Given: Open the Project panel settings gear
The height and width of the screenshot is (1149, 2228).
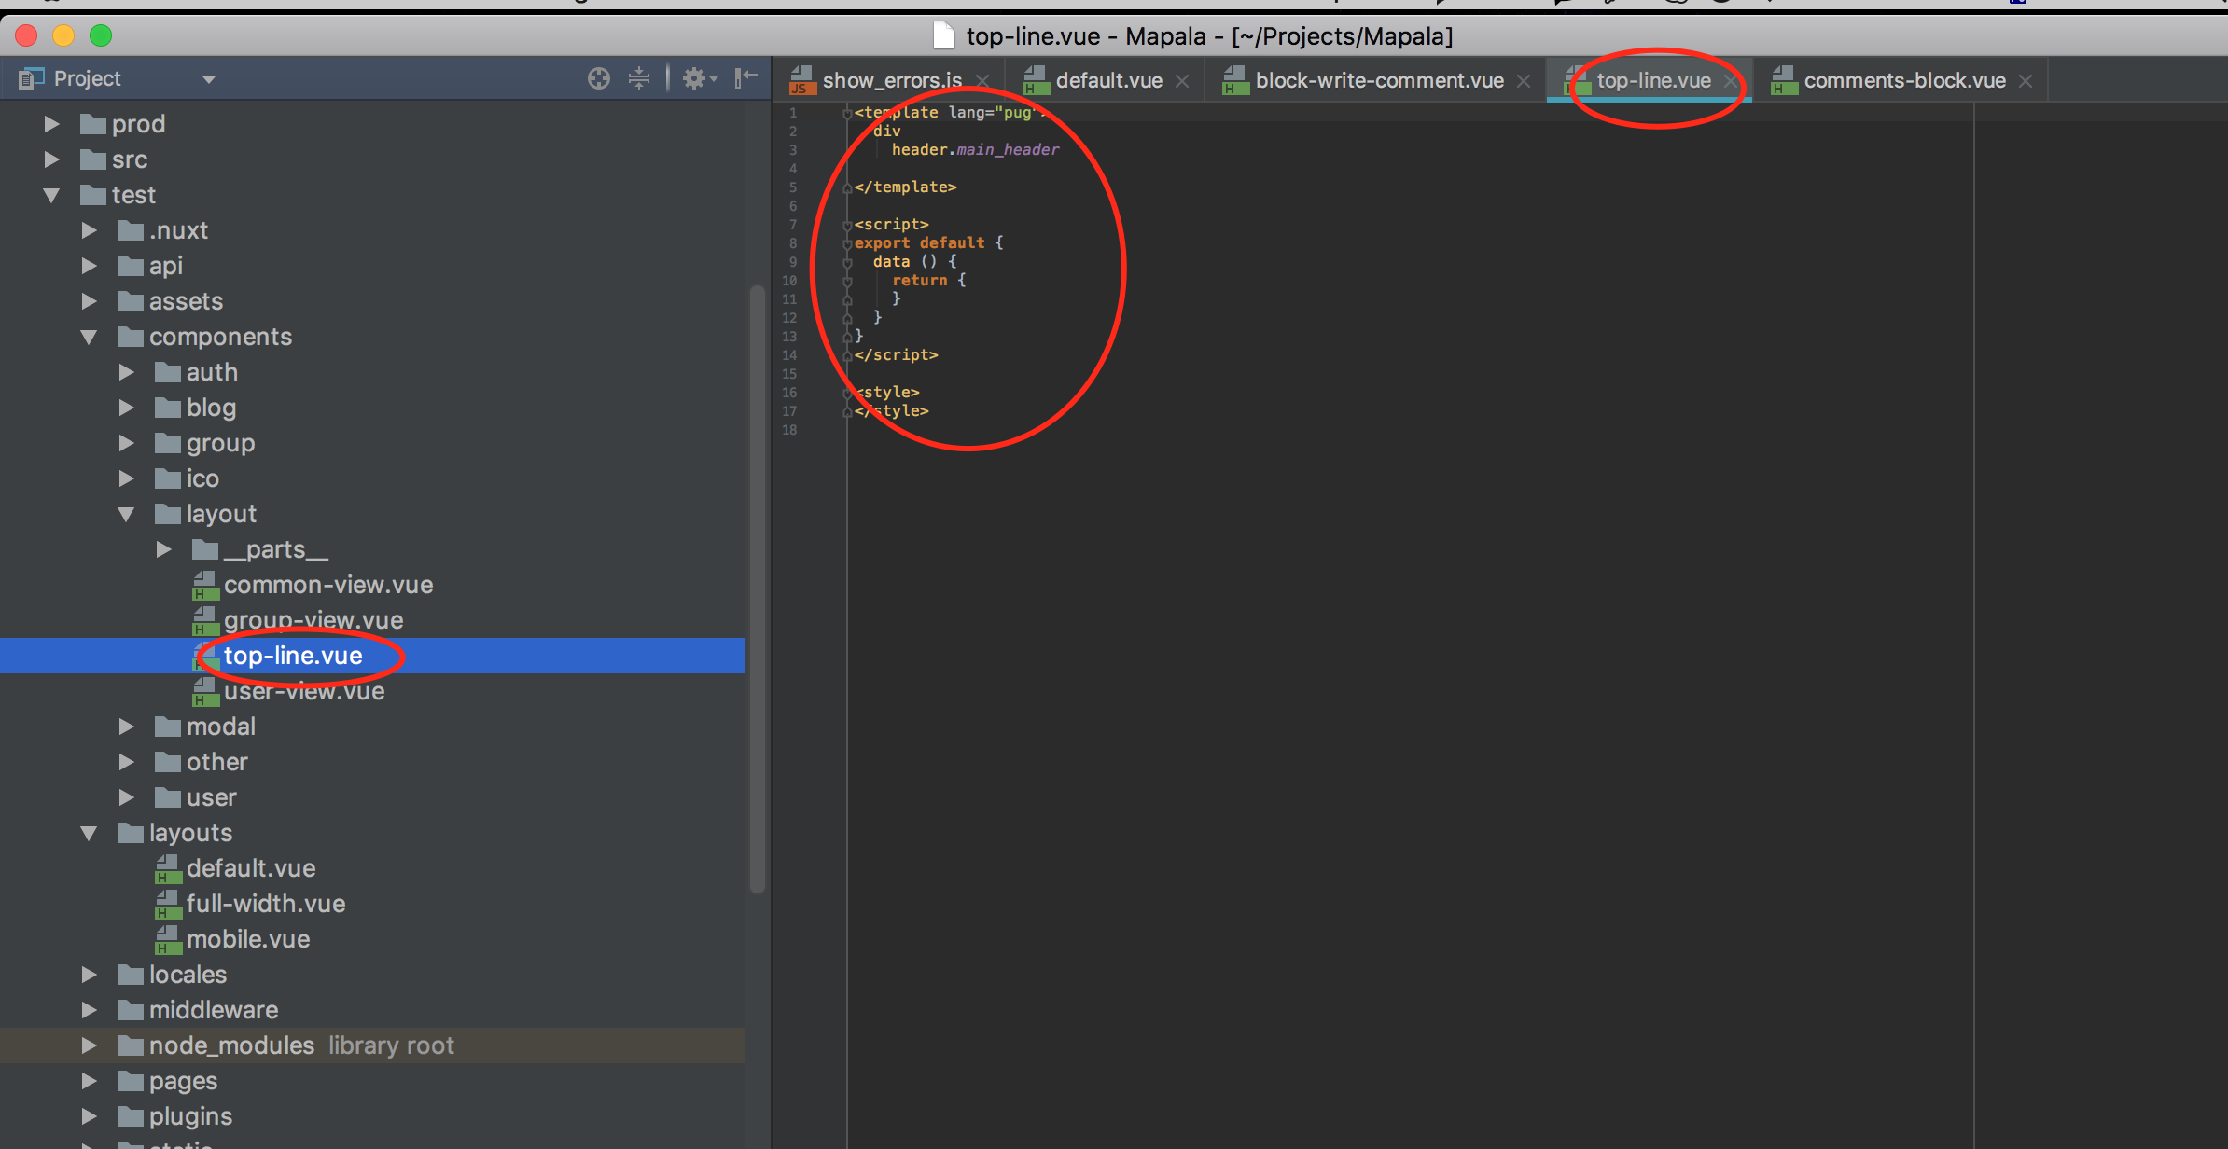Looking at the screenshot, I should 699,79.
